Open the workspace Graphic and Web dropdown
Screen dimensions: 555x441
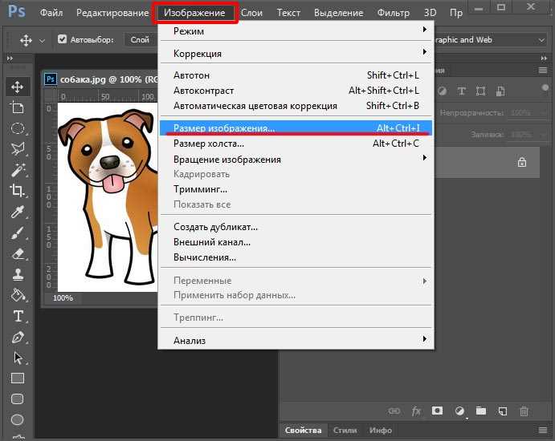click(x=490, y=40)
